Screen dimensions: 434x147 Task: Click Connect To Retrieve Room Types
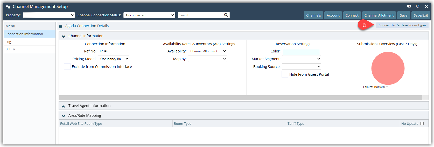pyautogui.click(x=402, y=25)
